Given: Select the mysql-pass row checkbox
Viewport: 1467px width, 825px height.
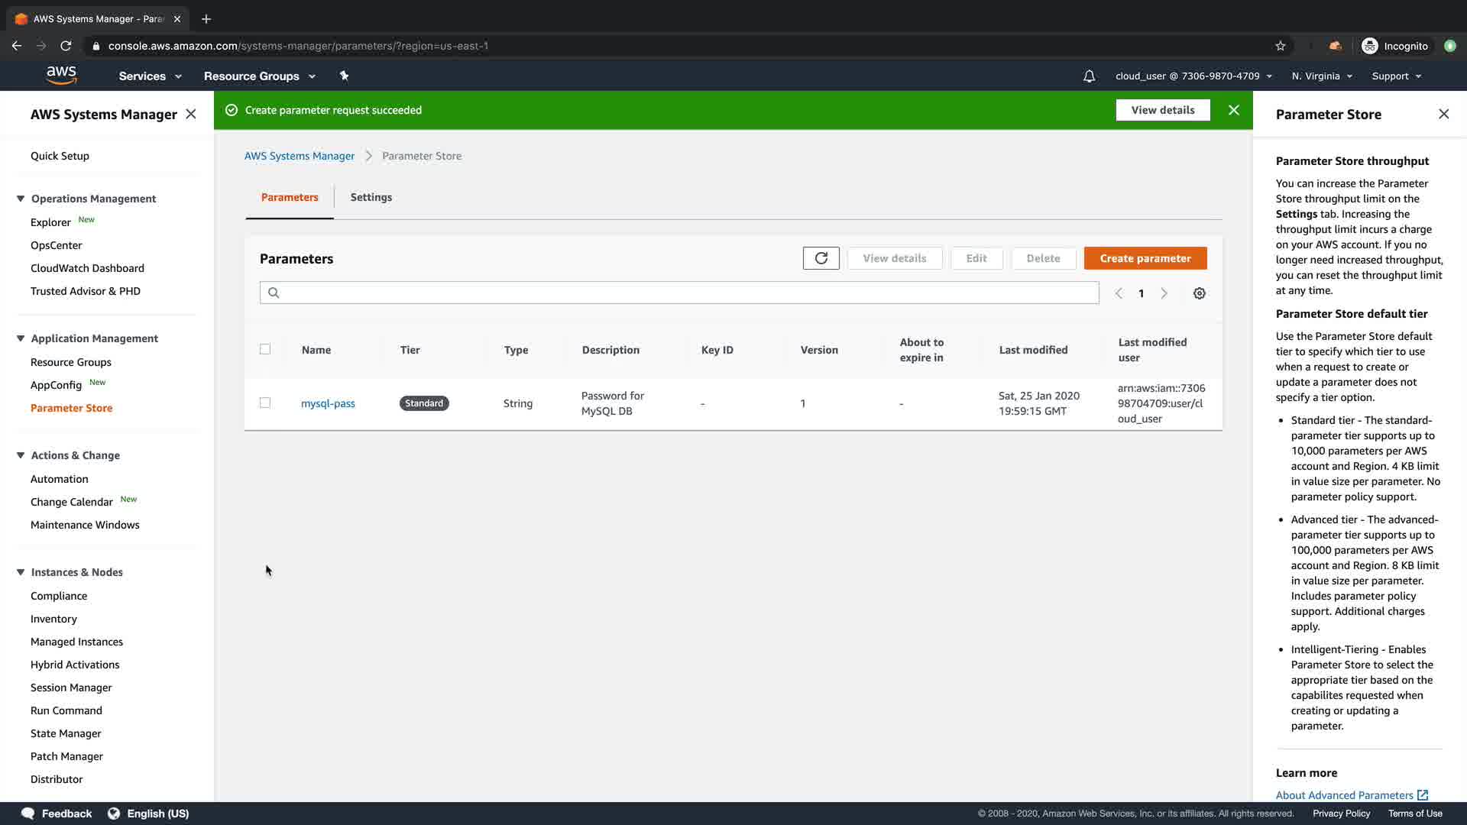Looking at the screenshot, I should (265, 403).
